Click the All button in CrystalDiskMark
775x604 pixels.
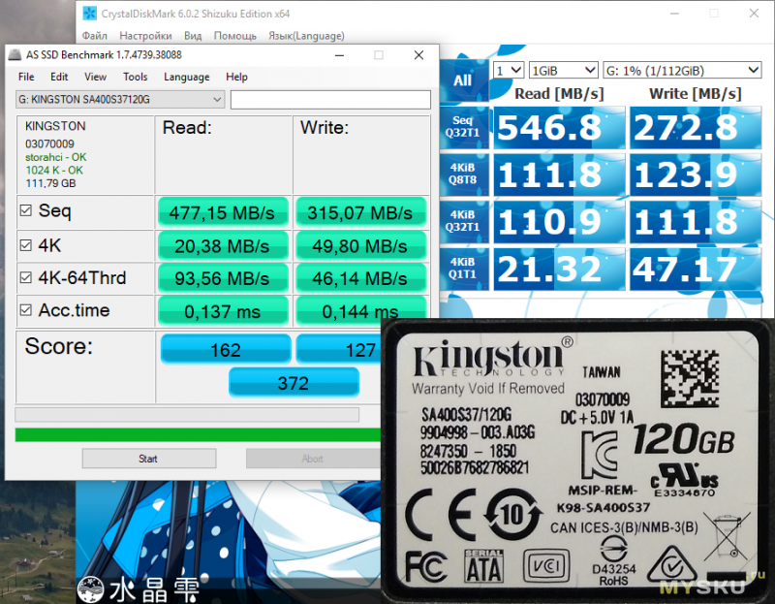pos(464,80)
